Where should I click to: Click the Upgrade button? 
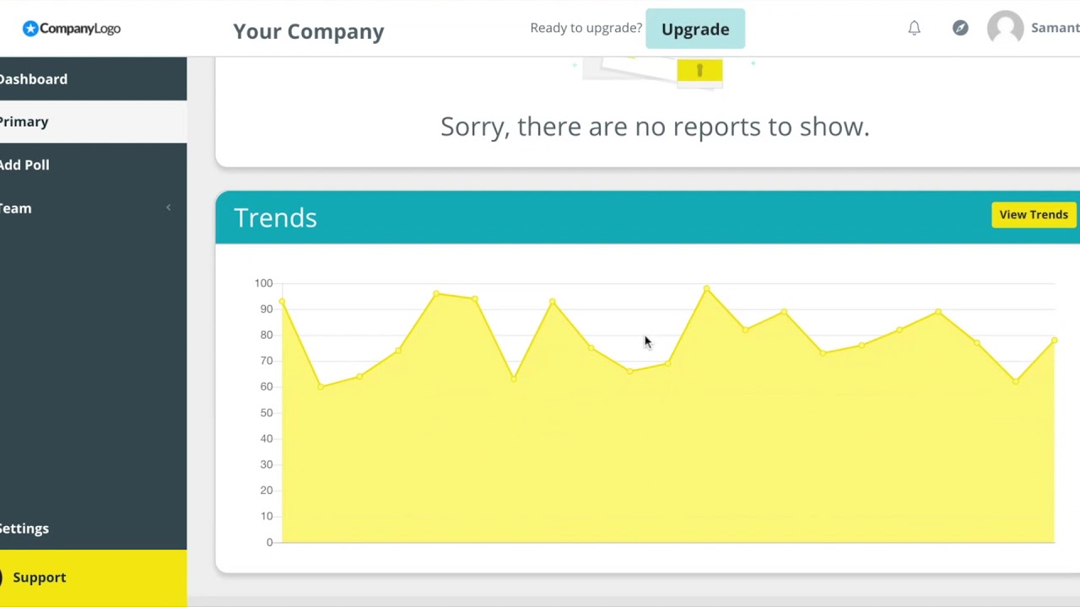695,30
